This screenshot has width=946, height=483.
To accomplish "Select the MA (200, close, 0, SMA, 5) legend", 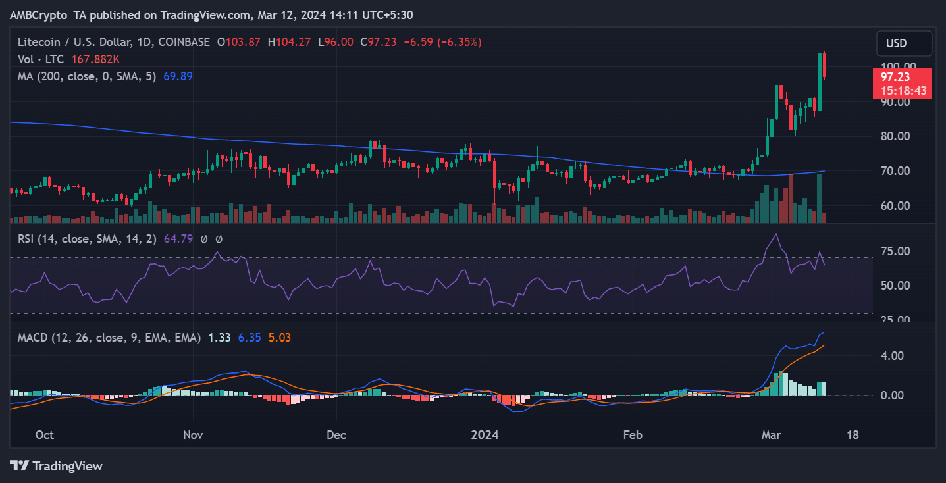I will (x=87, y=76).
